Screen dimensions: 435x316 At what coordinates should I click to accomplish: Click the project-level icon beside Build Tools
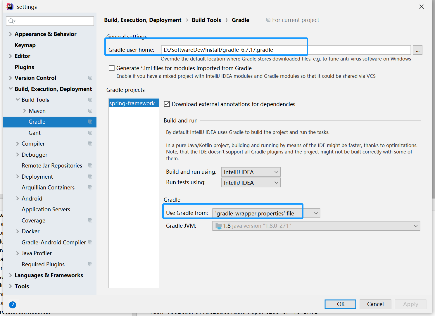[x=90, y=100]
